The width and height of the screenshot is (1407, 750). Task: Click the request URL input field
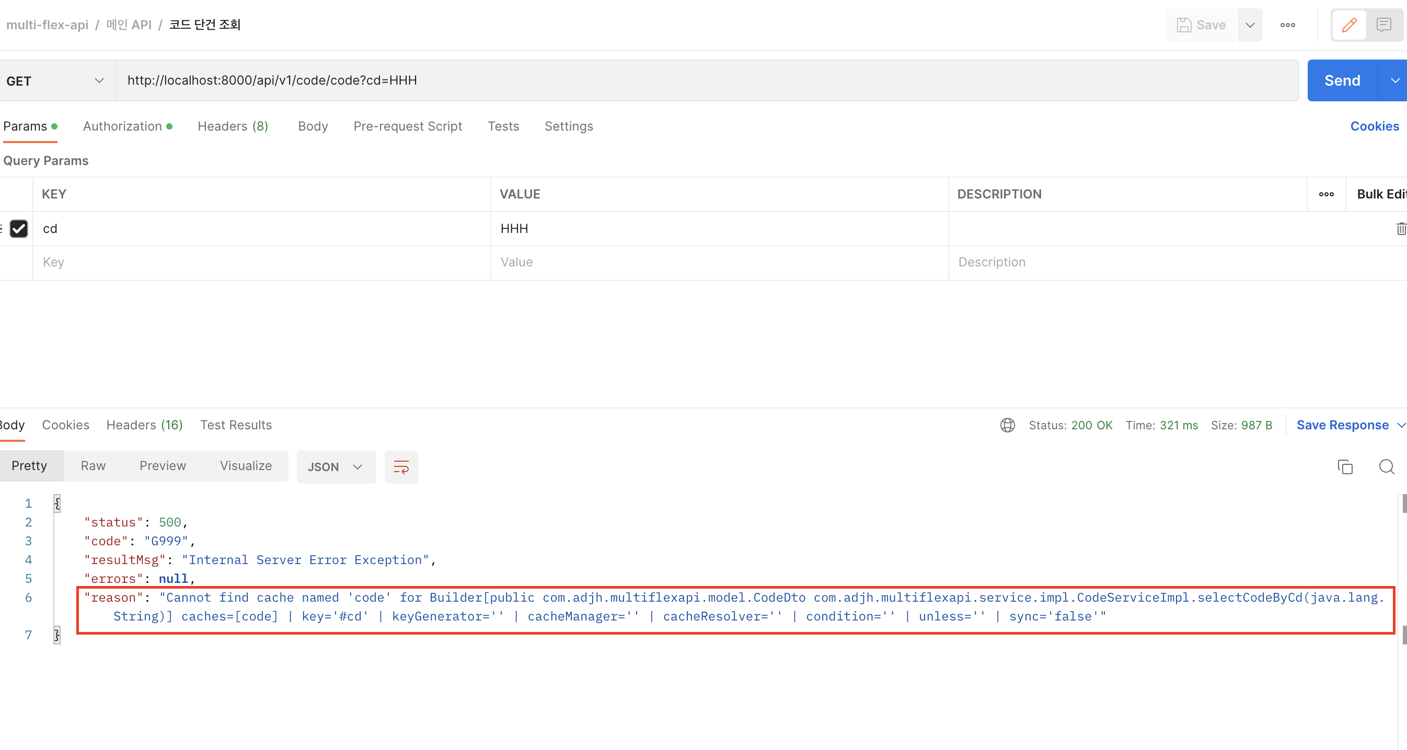705,81
